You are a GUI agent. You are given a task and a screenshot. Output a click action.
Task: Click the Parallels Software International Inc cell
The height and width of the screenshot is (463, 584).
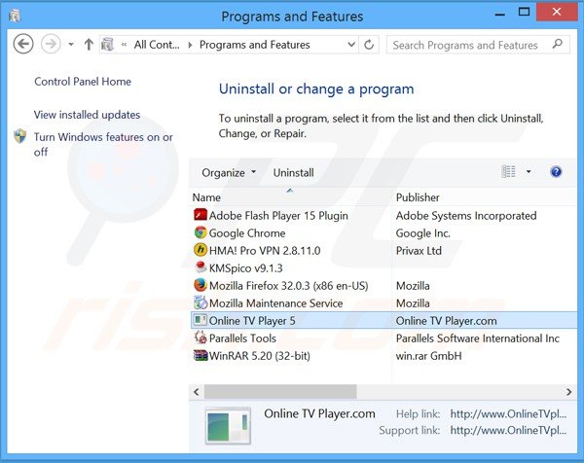(x=478, y=338)
